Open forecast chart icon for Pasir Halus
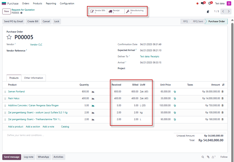The height and width of the screenshot is (162, 234). pos(93,99)
